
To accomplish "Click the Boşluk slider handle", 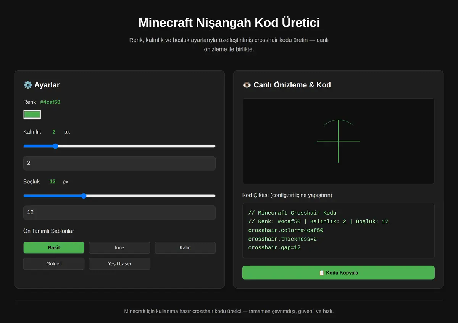I will tap(84, 195).
